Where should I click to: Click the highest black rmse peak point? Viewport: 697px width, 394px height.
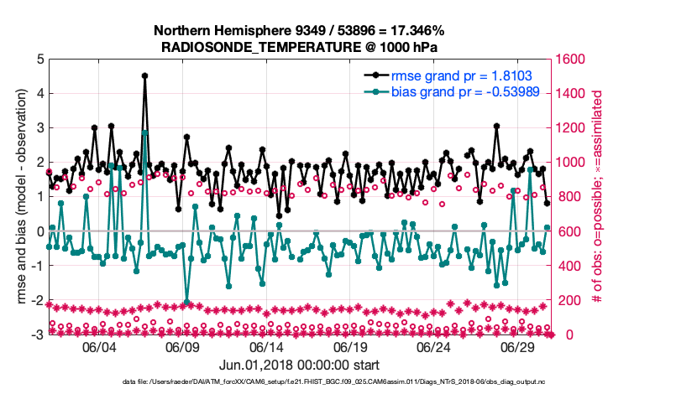coord(144,75)
